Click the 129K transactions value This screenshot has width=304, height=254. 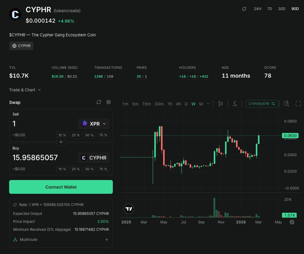(98, 76)
